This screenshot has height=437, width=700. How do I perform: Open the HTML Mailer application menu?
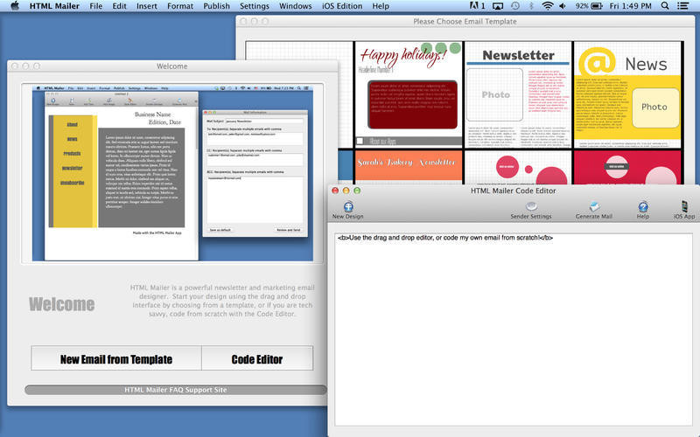point(54,6)
